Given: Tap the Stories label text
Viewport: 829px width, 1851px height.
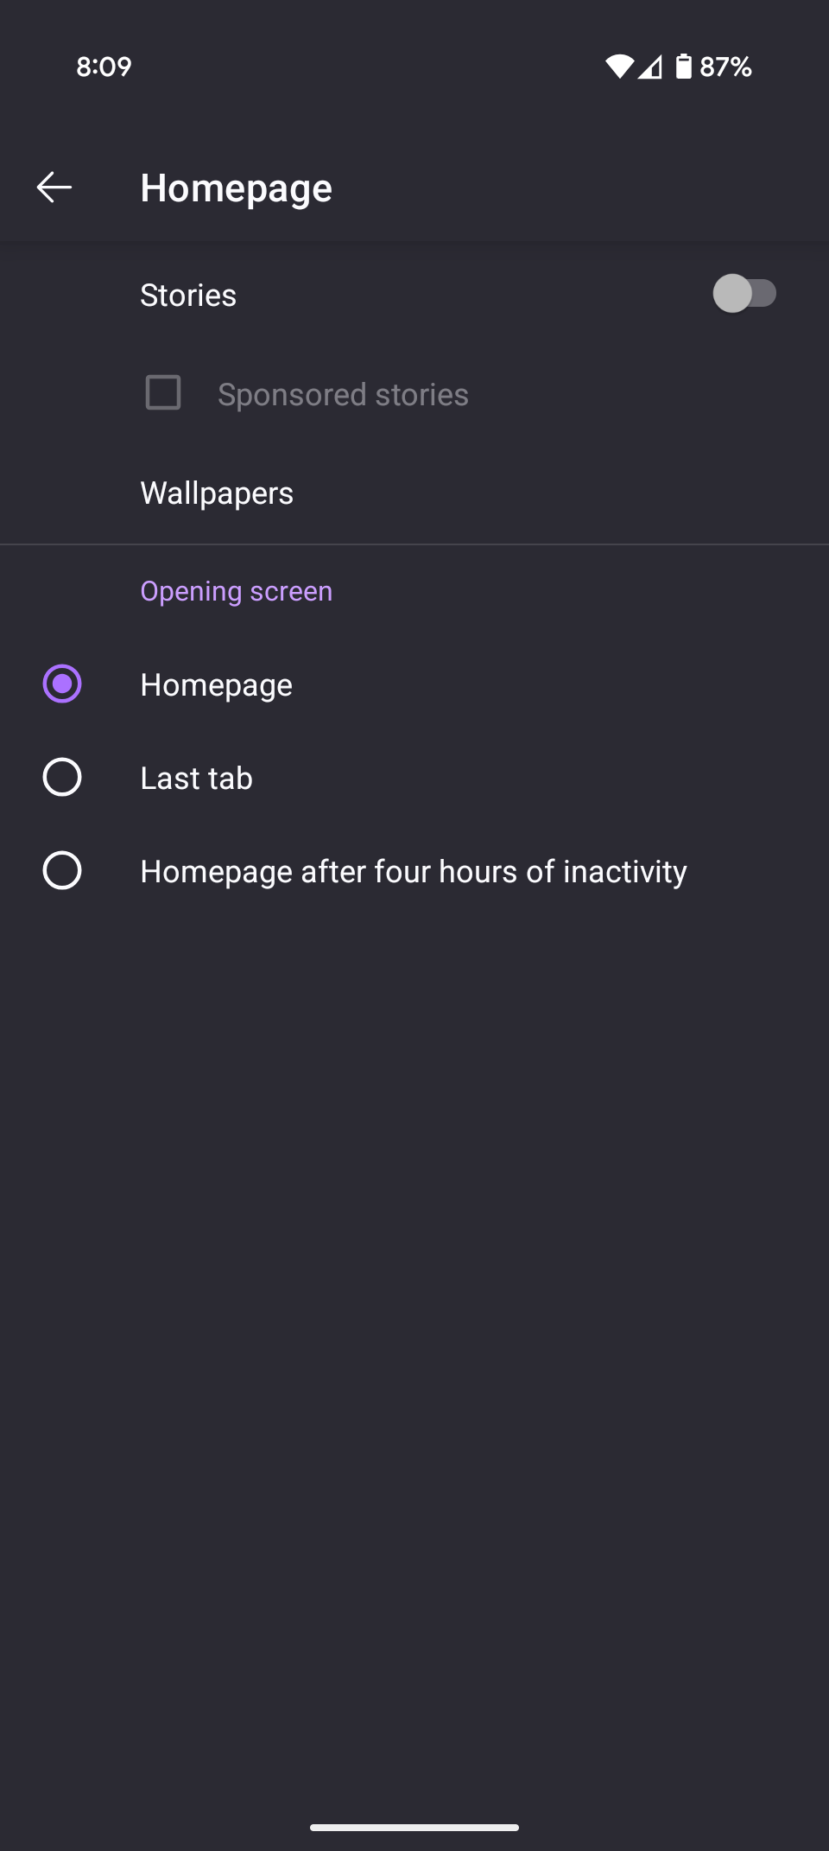Looking at the screenshot, I should (188, 296).
